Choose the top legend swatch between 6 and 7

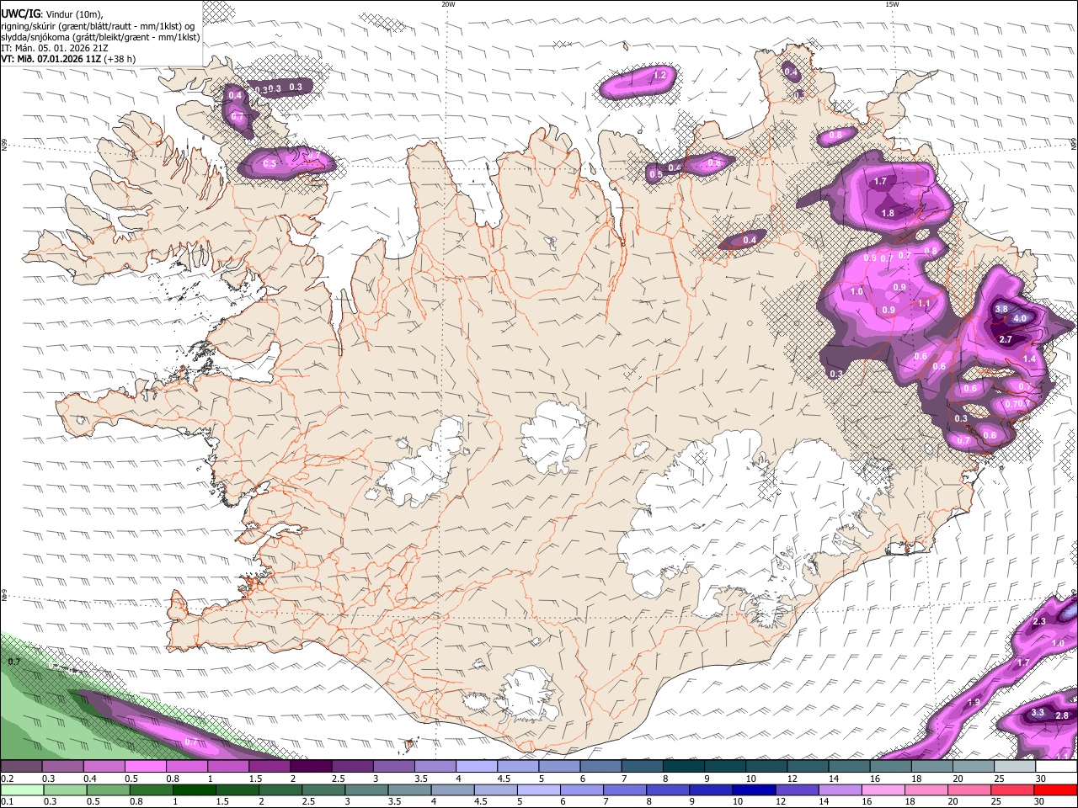(x=600, y=767)
